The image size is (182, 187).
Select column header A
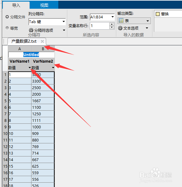(x=20, y=49)
